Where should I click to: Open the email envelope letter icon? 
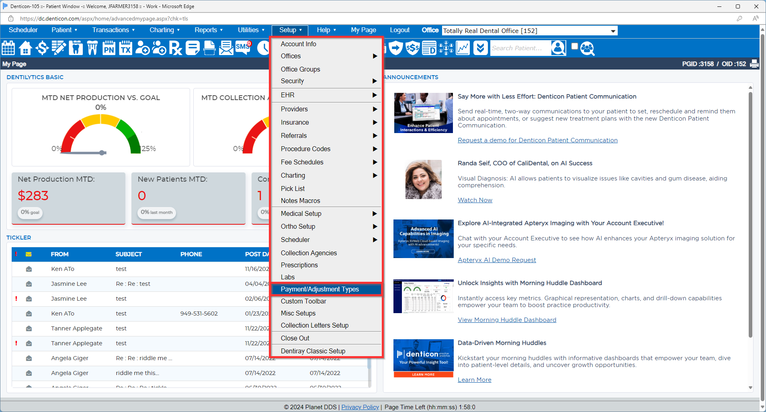[226, 48]
